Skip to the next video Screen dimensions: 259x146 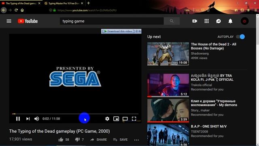coord(28,119)
